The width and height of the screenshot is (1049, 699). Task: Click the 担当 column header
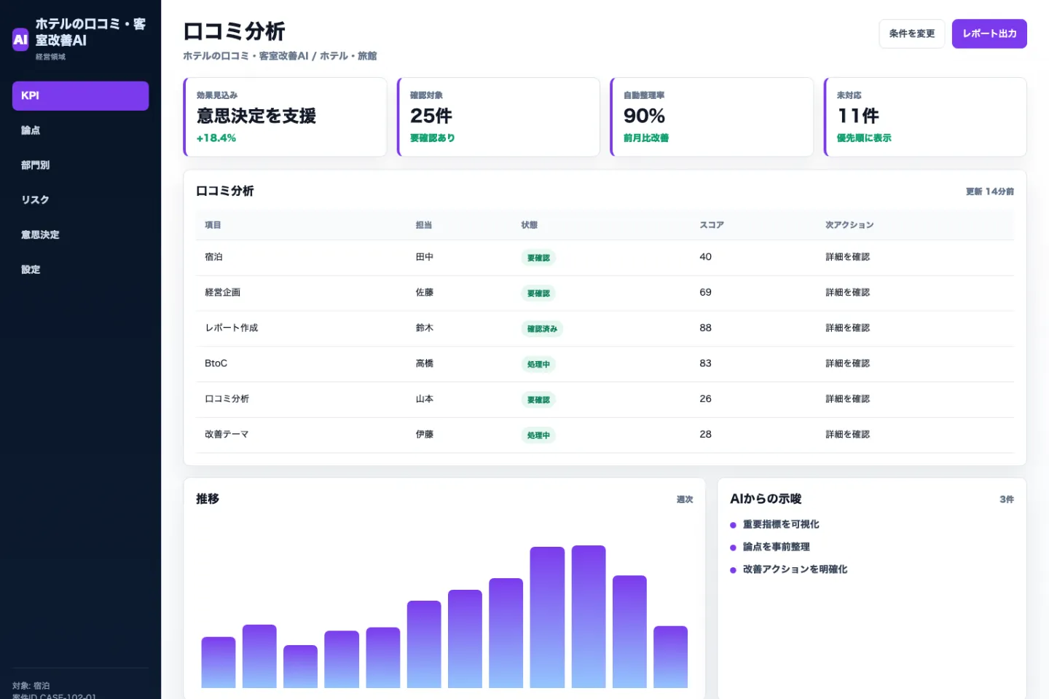(x=424, y=225)
